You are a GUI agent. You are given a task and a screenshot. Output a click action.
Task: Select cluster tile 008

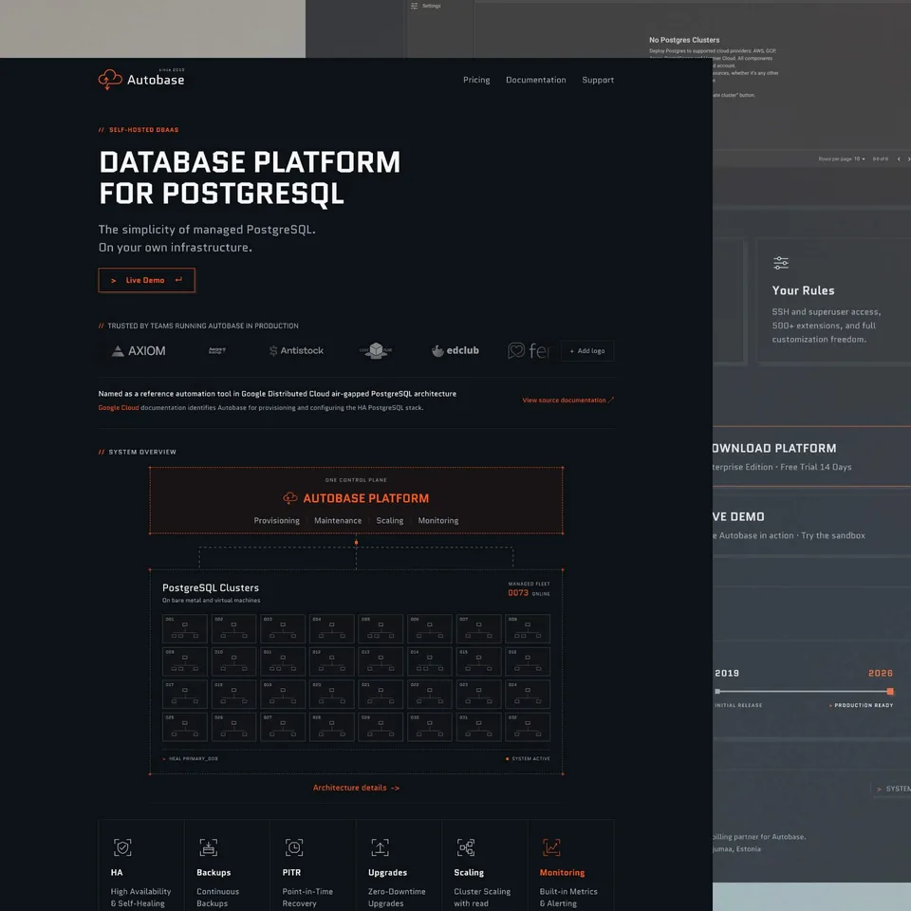point(528,628)
